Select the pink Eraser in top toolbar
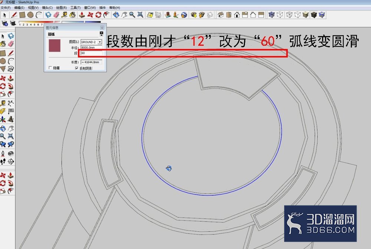Viewport: 371px width, 249px height. tap(56, 15)
